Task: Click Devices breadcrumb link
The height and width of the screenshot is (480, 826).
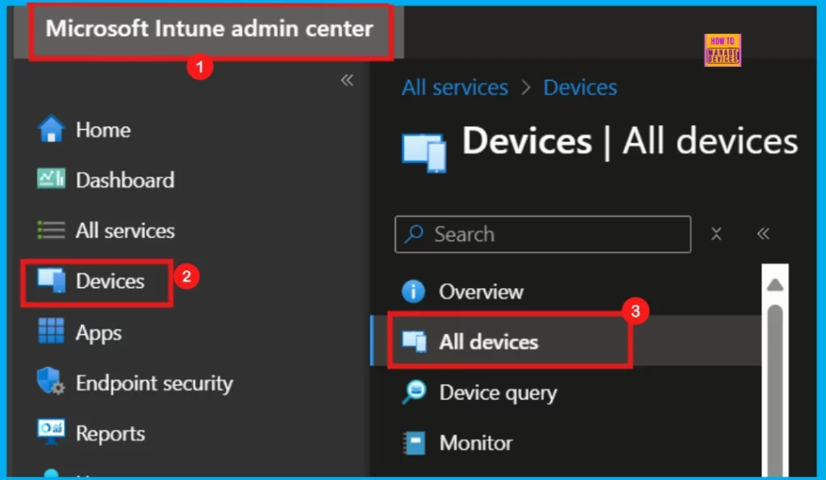Action: [580, 87]
